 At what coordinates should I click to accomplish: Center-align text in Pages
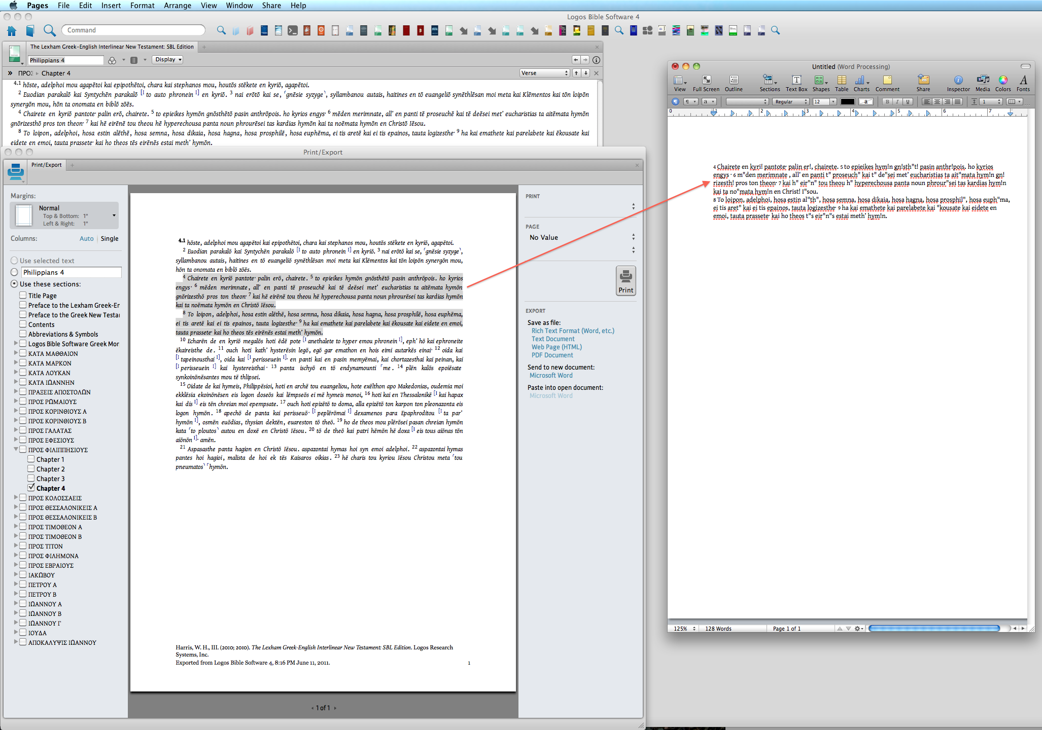click(937, 102)
